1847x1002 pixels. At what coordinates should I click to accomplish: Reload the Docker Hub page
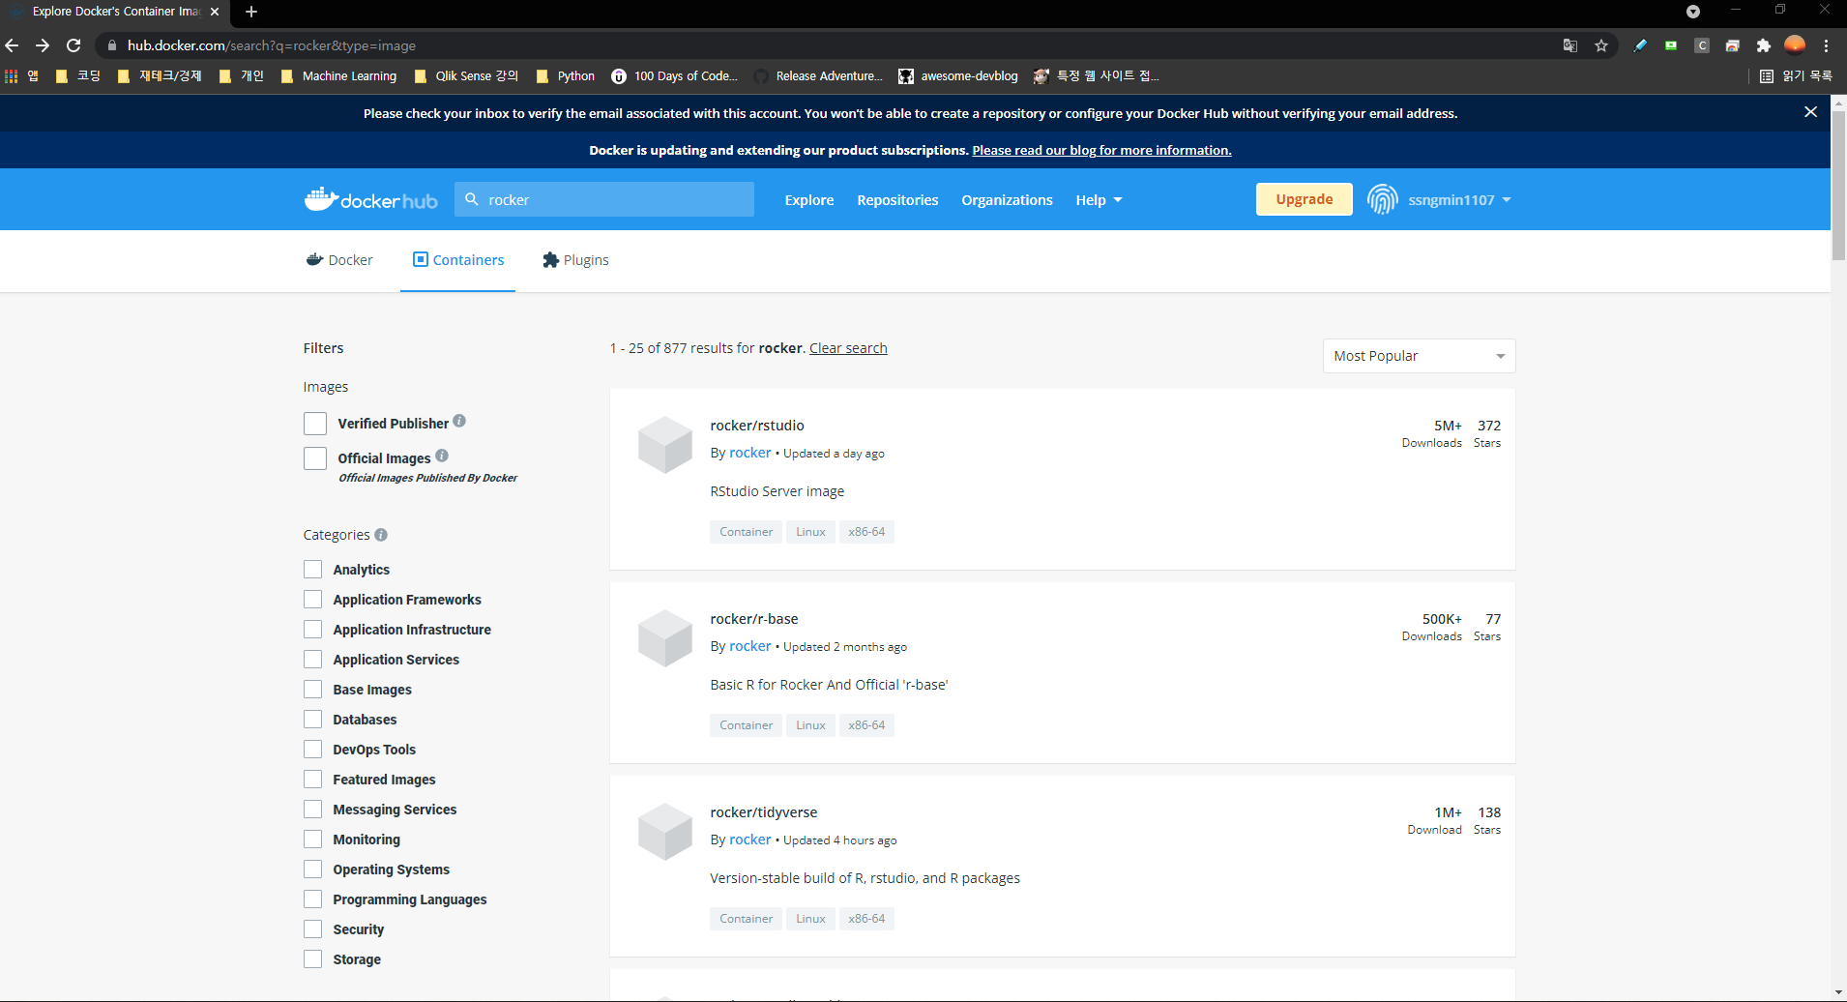[73, 45]
